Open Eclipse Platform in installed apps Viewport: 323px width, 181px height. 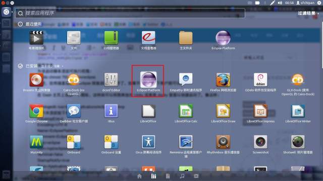148,81
